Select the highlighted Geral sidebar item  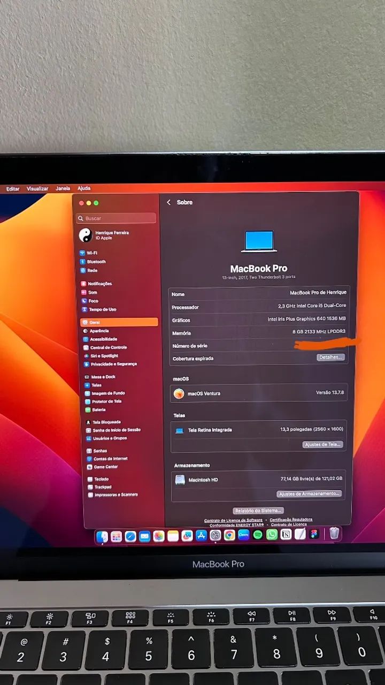(119, 322)
